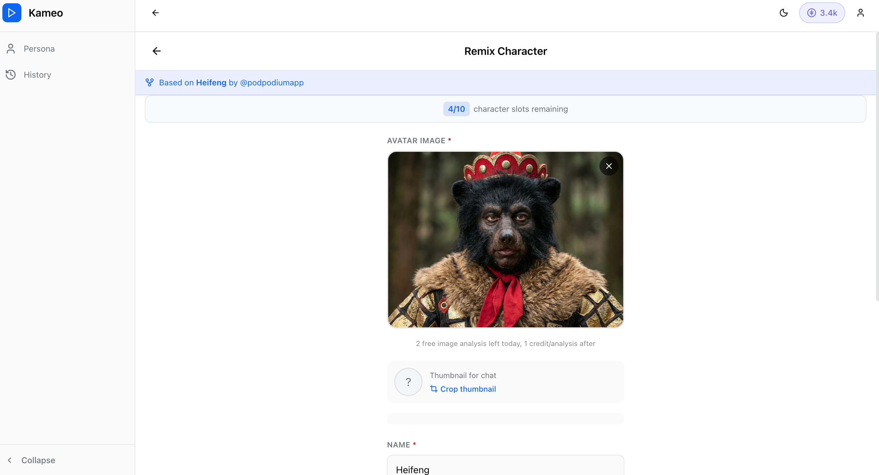Click the Kameo play logo
The image size is (879, 475).
point(12,13)
